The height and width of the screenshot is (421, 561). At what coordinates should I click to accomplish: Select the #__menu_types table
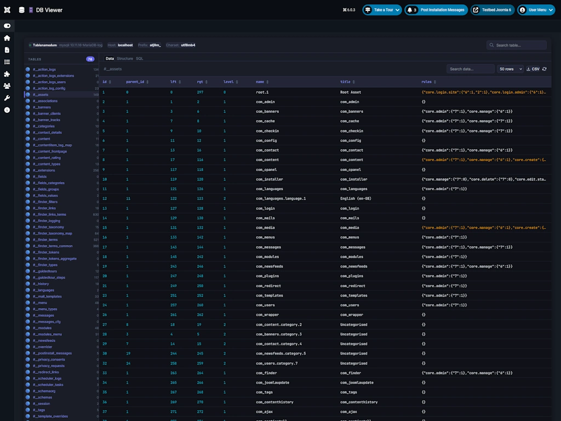61,309
